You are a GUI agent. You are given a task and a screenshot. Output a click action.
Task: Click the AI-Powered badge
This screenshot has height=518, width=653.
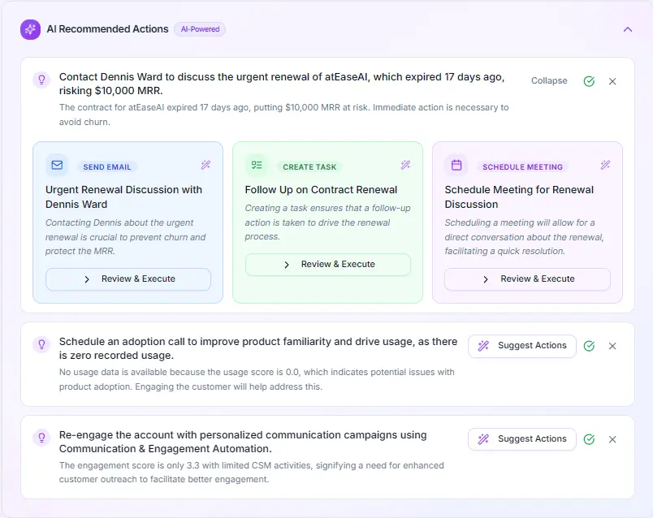[200, 29]
